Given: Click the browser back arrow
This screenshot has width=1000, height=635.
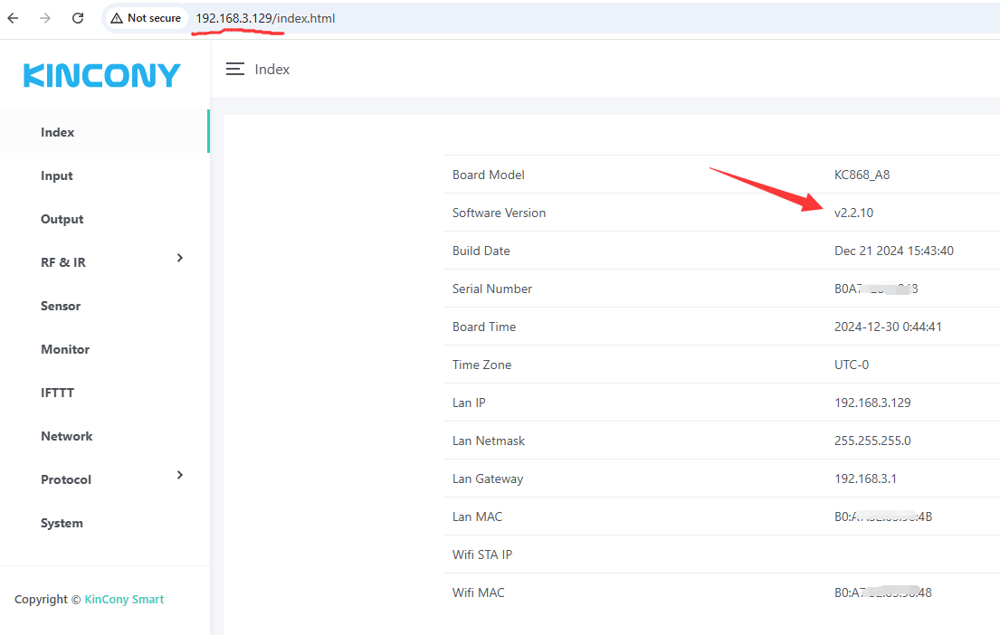Looking at the screenshot, I should coord(14,18).
